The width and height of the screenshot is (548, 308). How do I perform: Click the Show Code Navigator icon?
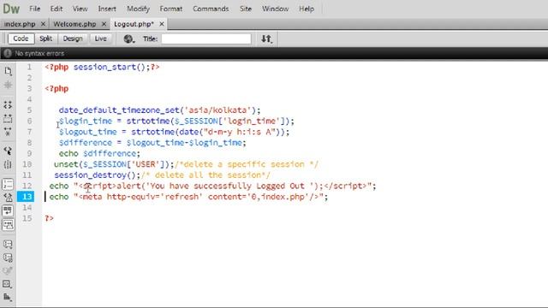tap(8, 85)
